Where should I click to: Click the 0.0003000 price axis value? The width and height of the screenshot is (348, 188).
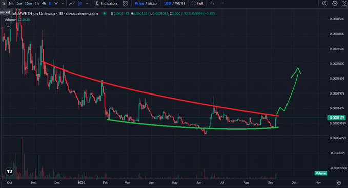pos(337,64)
